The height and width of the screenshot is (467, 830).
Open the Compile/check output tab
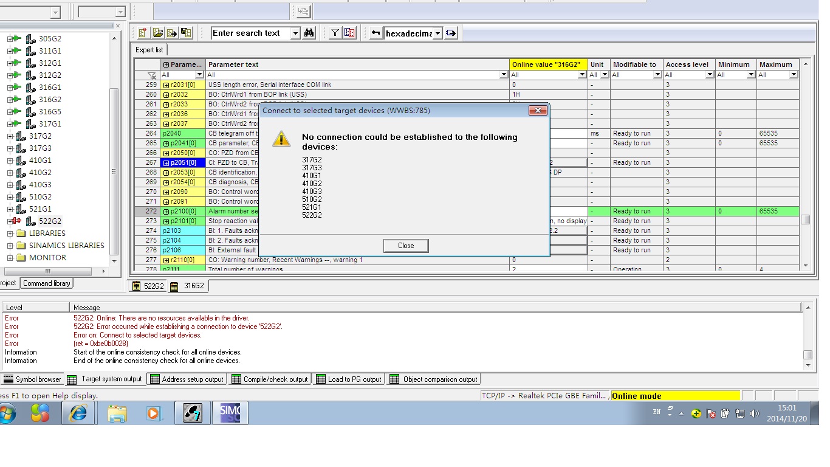[x=270, y=379]
